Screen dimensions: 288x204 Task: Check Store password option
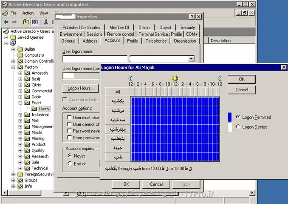[69, 138]
